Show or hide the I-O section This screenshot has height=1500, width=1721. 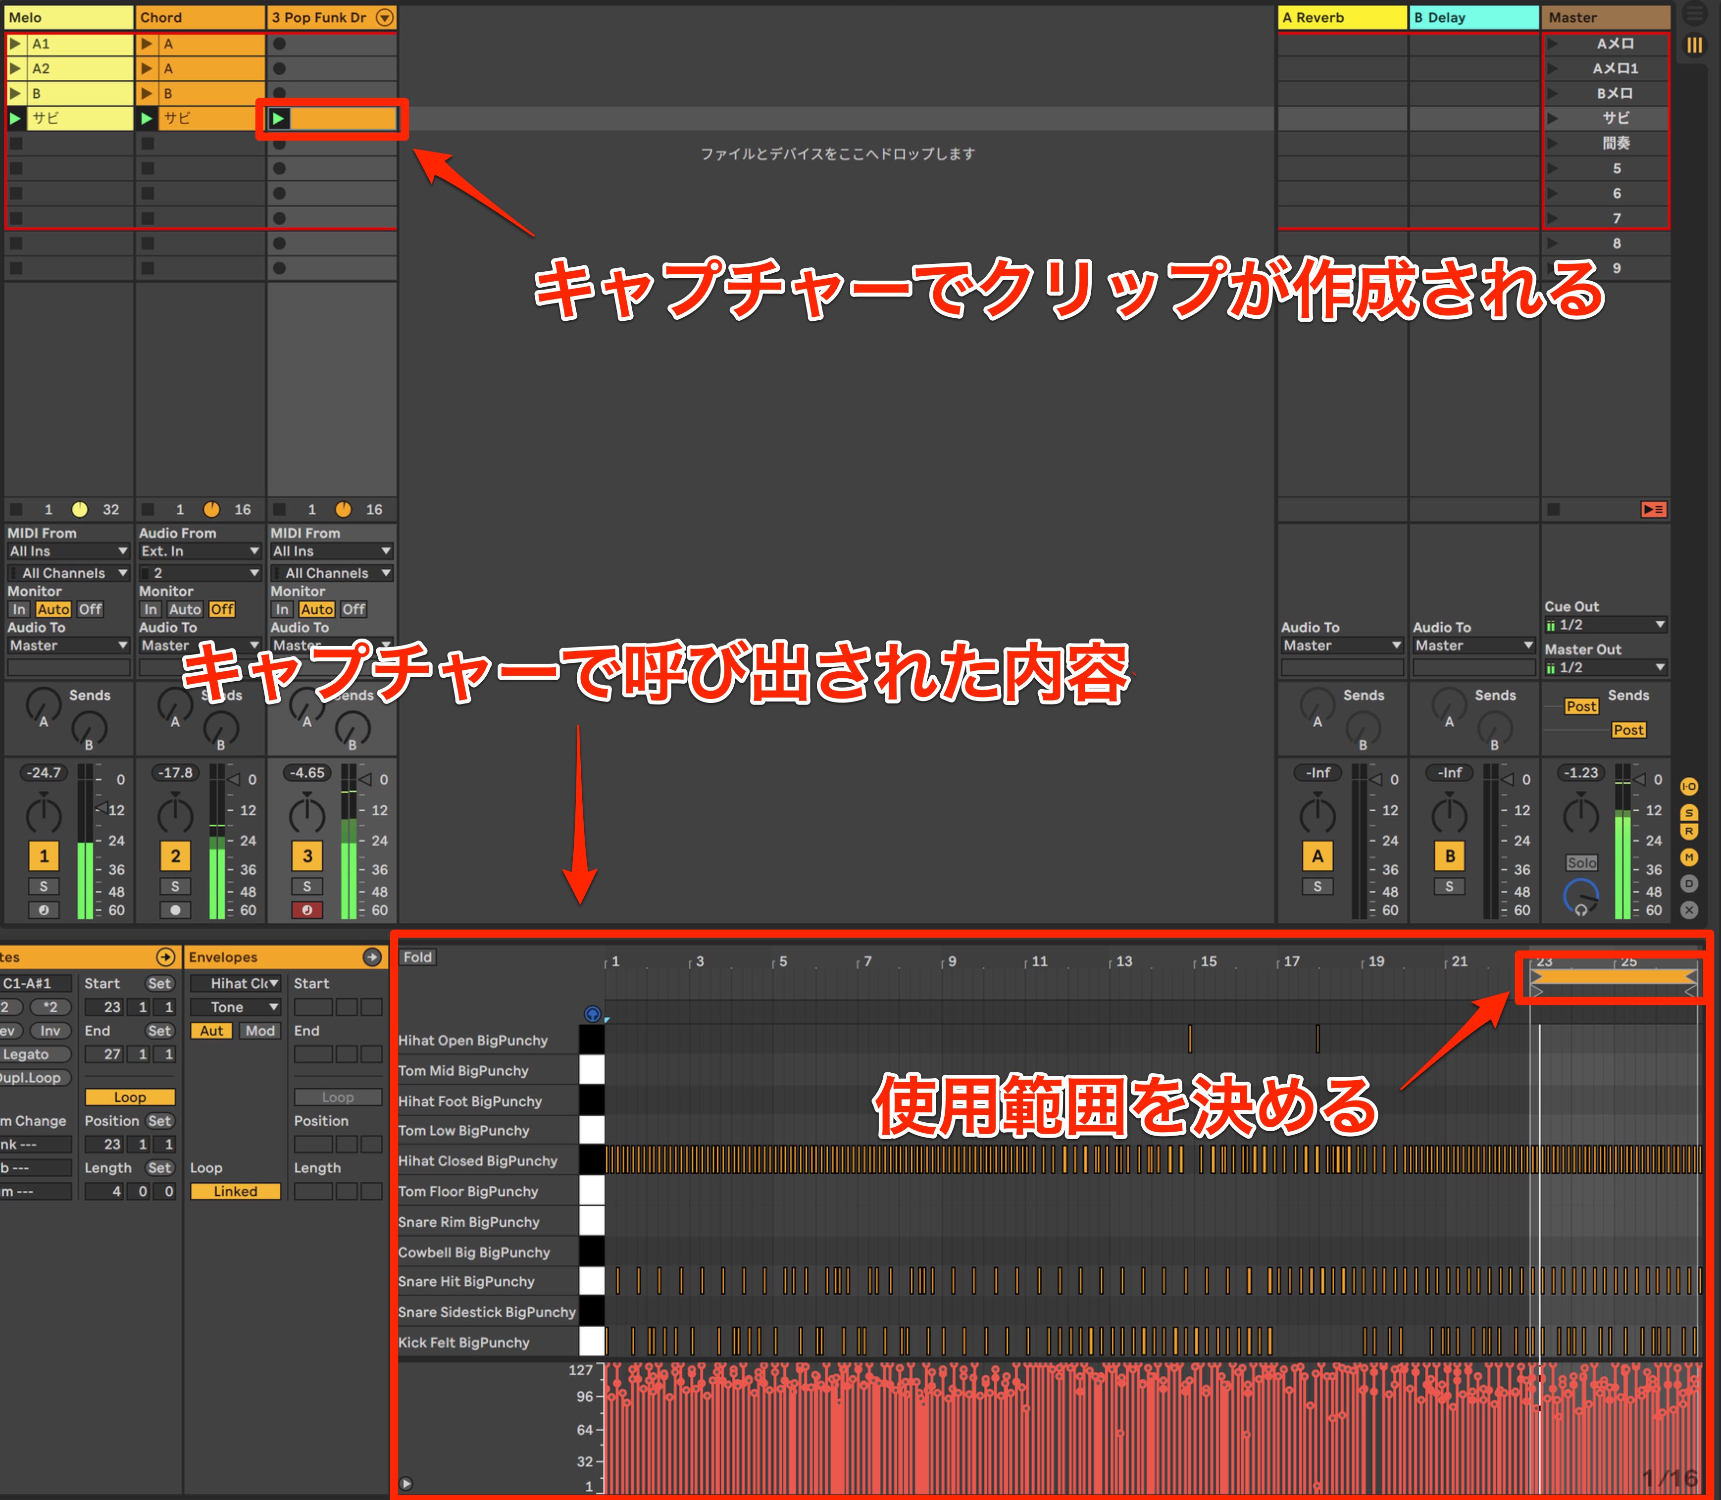pyautogui.click(x=1689, y=786)
